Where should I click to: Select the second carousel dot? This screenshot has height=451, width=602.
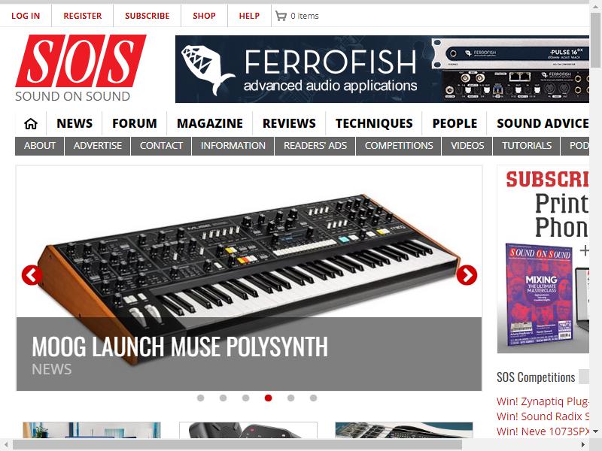[223, 398]
